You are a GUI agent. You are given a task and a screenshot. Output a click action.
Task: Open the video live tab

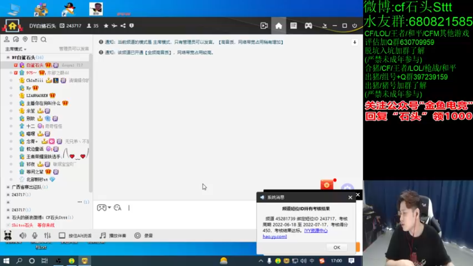(x=264, y=25)
